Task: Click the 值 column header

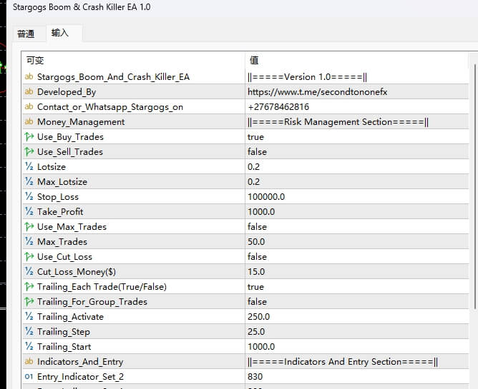Action: tap(254, 61)
